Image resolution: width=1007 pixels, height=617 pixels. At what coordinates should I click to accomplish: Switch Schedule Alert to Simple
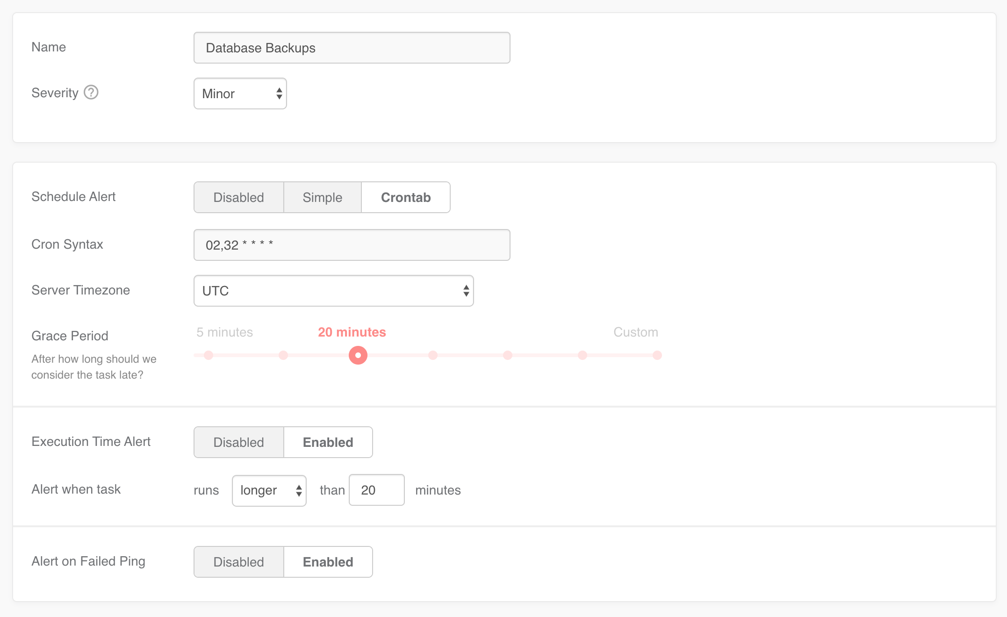322,197
